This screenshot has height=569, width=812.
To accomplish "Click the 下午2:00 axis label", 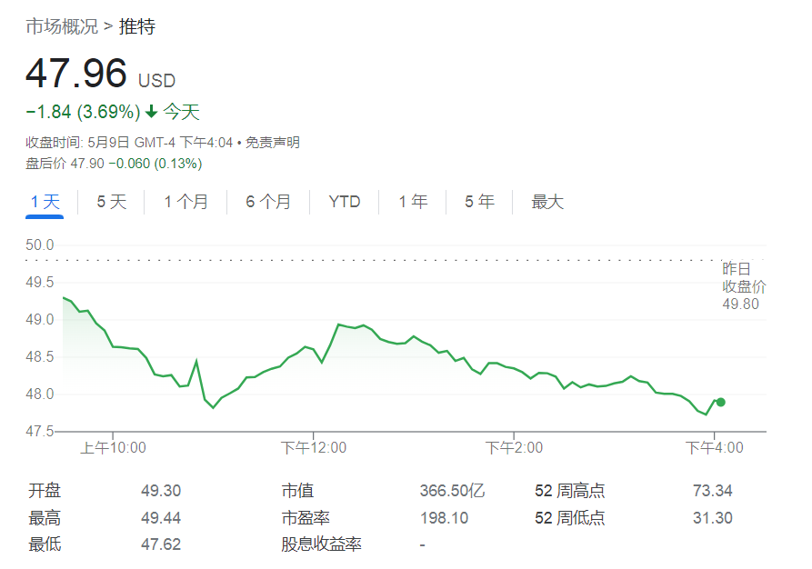I will point(514,447).
